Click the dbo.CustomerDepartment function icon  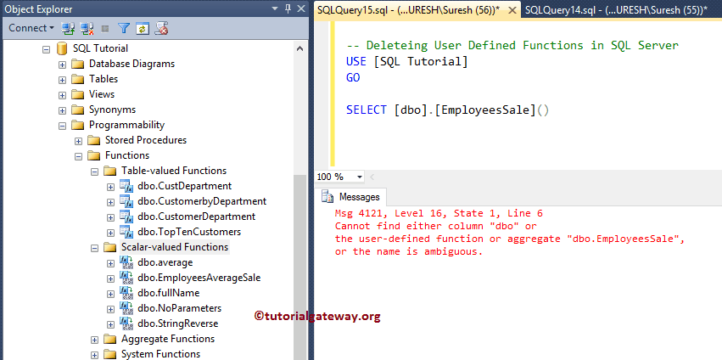coord(126,217)
